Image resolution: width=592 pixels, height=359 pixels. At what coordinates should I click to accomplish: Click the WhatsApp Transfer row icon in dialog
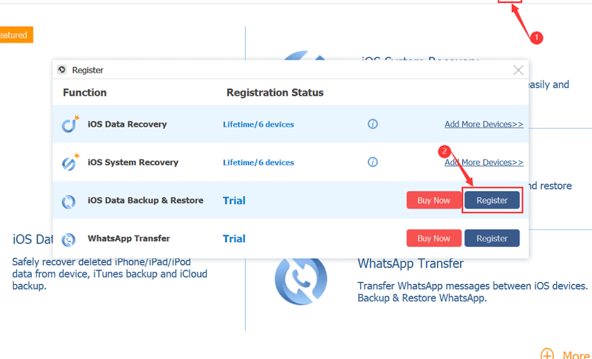tap(69, 239)
